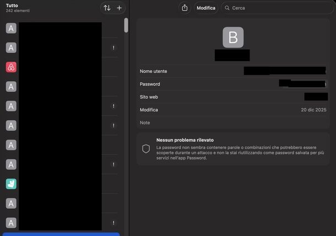Open the Sito web row
This screenshot has height=236, width=336.
pos(231,97)
